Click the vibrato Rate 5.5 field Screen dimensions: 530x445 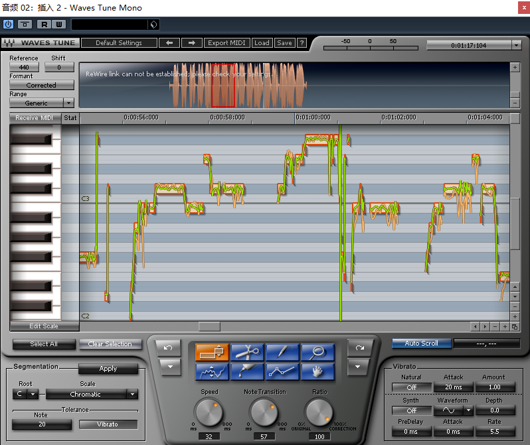tap(495, 432)
